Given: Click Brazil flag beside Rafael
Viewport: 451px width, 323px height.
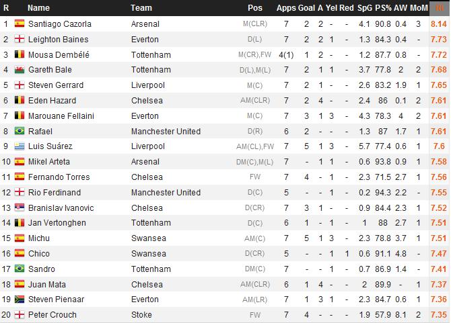Looking at the screenshot, I should coord(20,131).
